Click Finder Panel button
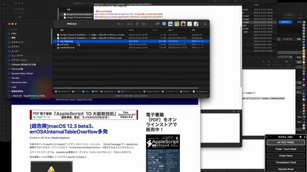This screenshot has height=172, width=307. 286,156
